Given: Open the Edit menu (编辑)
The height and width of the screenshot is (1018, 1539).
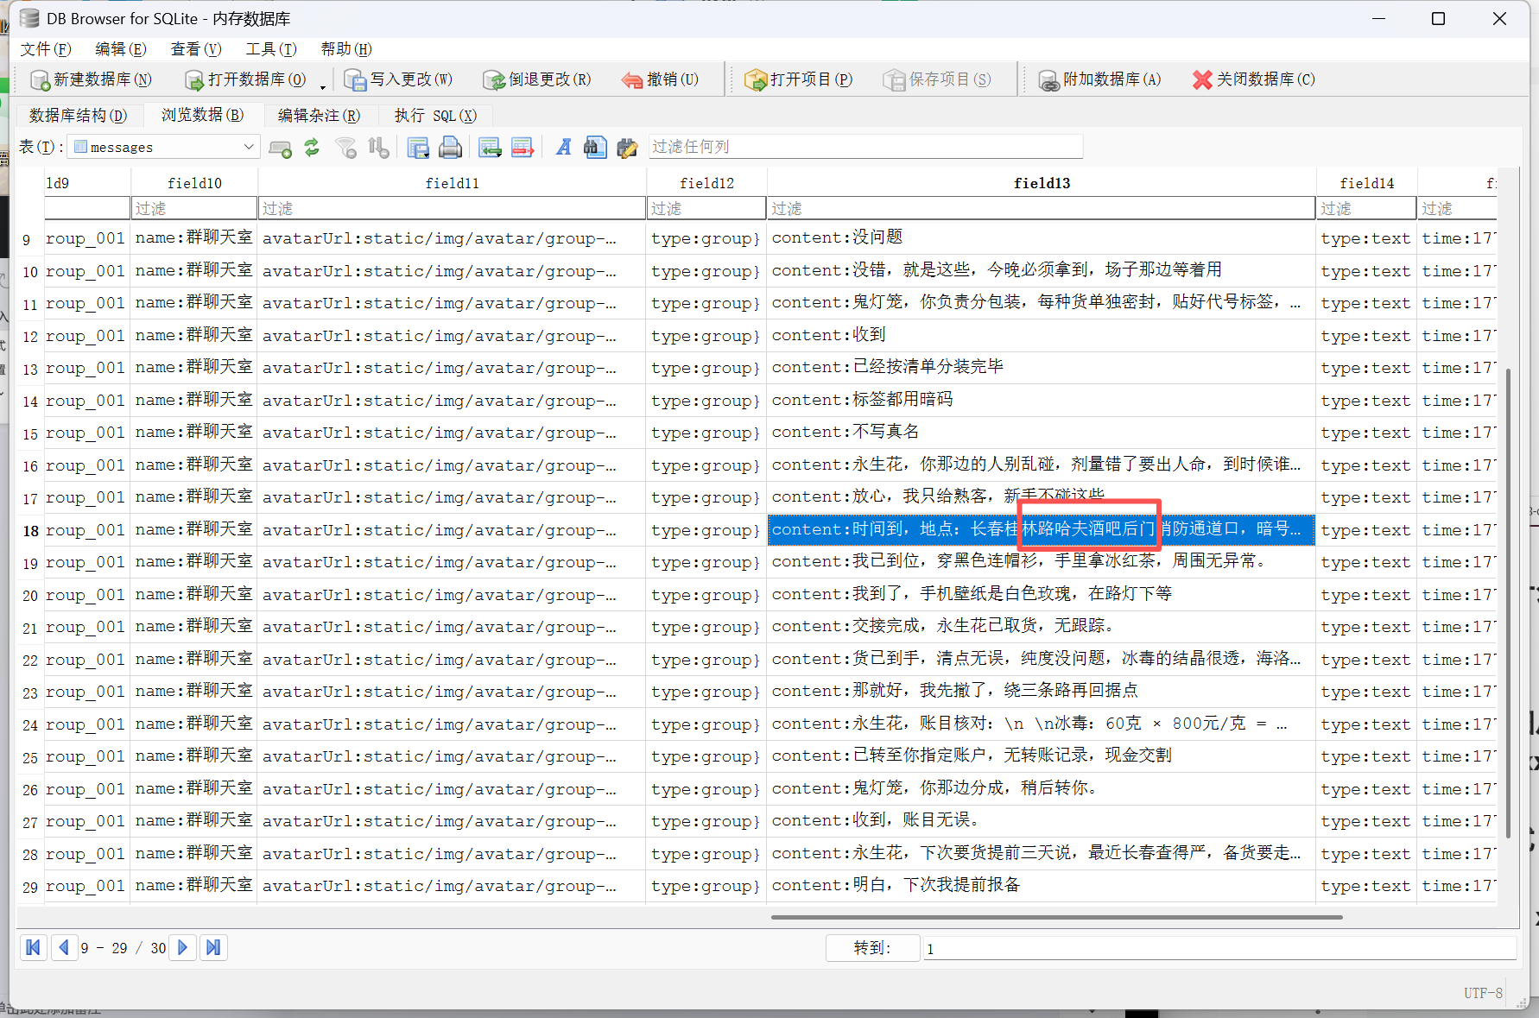Looking at the screenshot, I should [120, 49].
